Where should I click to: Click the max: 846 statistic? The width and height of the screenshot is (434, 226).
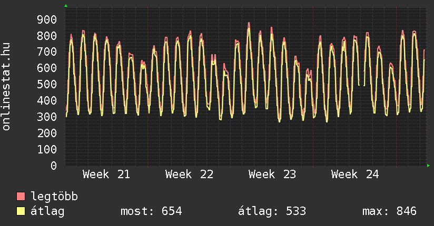click(x=389, y=211)
